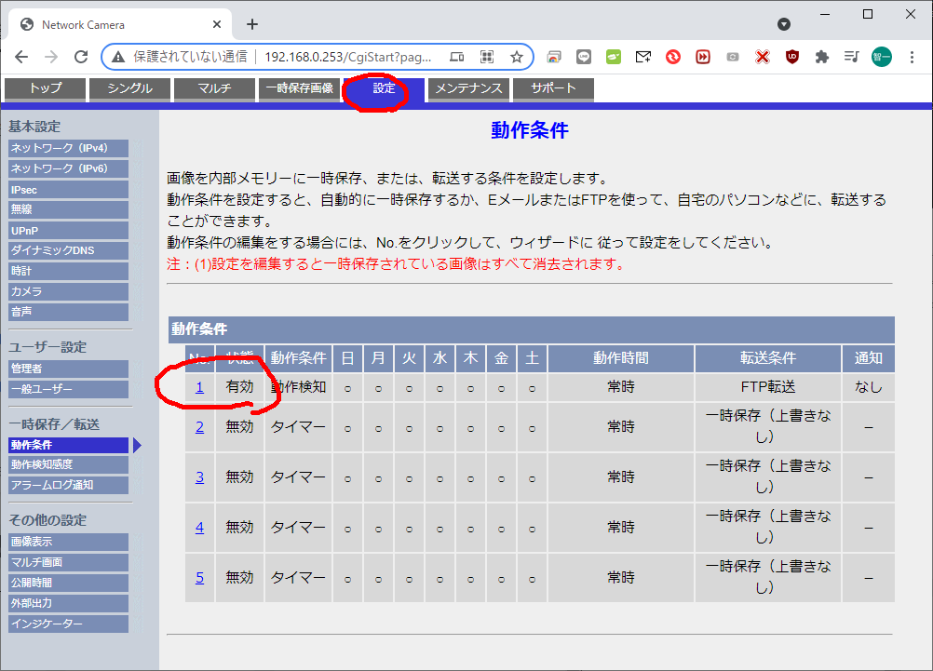Select 動作検知感度 in the sidebar
The width and height of the screenshot is (933, 671).
[68, 464]
